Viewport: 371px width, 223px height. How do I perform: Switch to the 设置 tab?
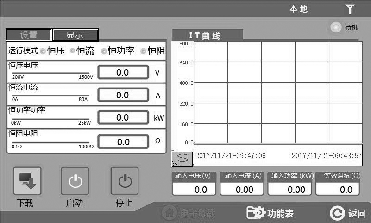(28, 35)
